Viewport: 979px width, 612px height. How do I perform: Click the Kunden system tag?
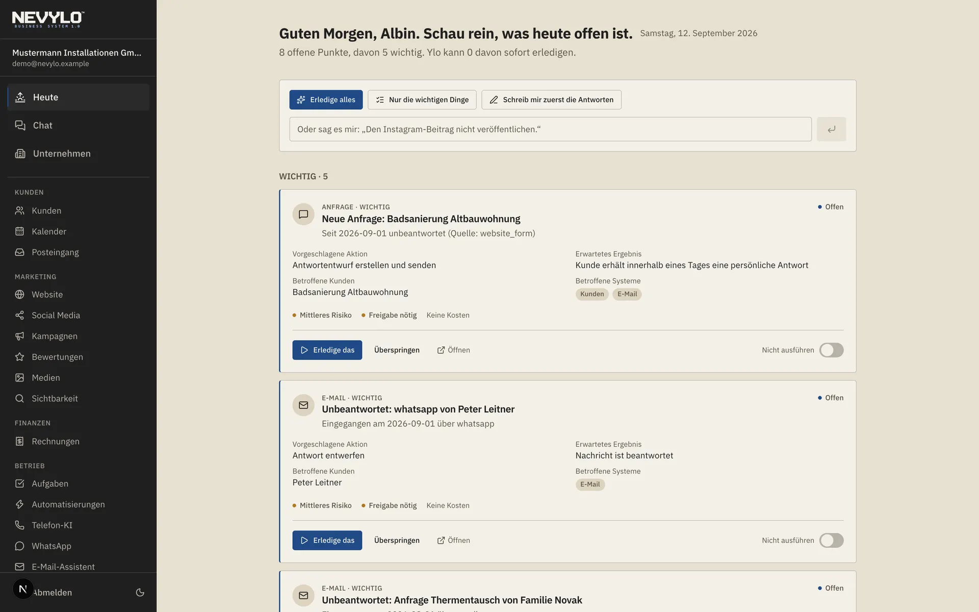point(592,294)
